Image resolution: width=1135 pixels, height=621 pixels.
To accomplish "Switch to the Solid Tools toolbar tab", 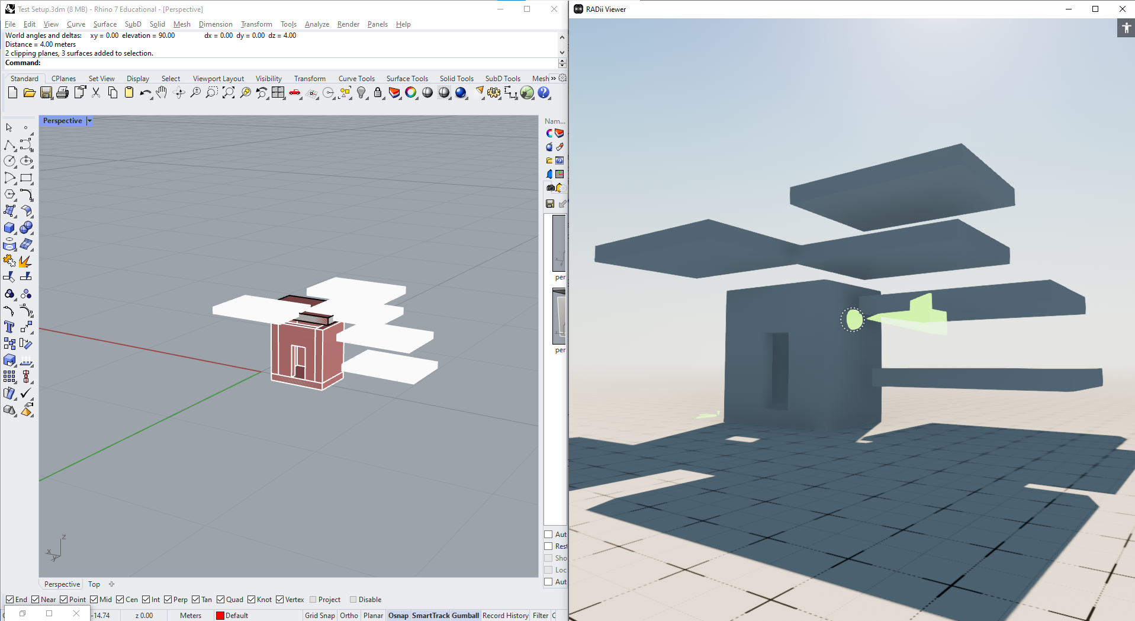I will point(456,78).
